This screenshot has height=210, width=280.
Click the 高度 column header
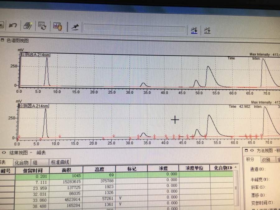(x=99, y=169)
